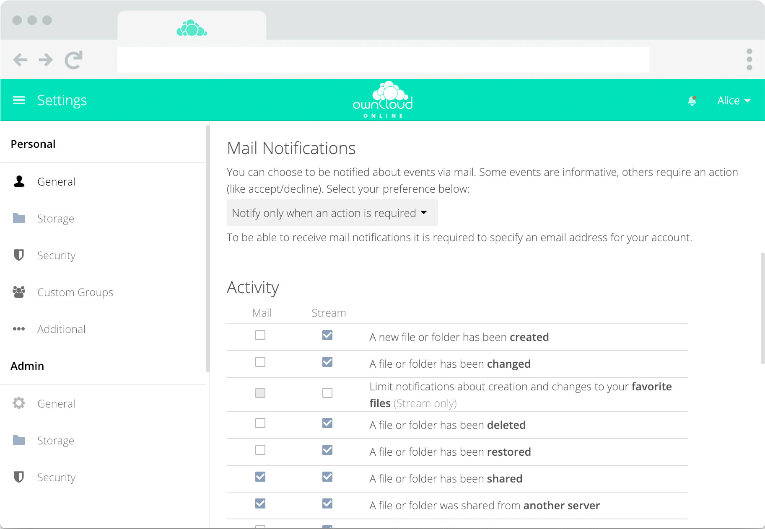Click the ownCloud Online logo
Image resolution: width=765 pixels, height=529 pixels.
click(x=383, y=100)
